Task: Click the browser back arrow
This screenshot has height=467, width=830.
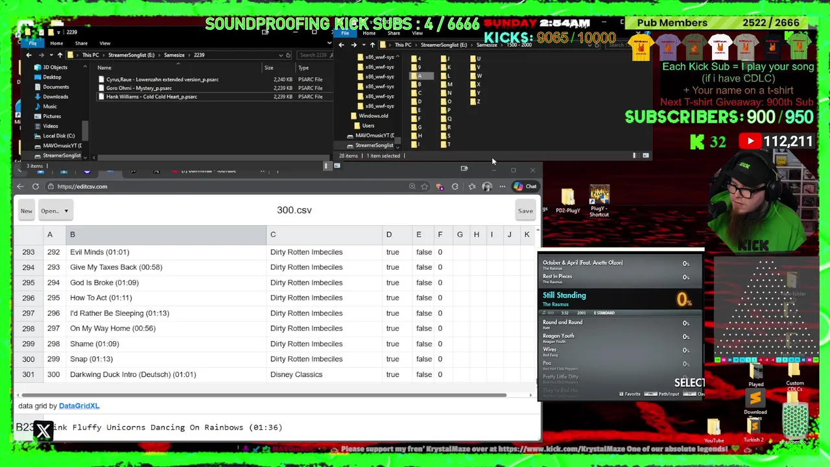Action: (x=20, y=187)
